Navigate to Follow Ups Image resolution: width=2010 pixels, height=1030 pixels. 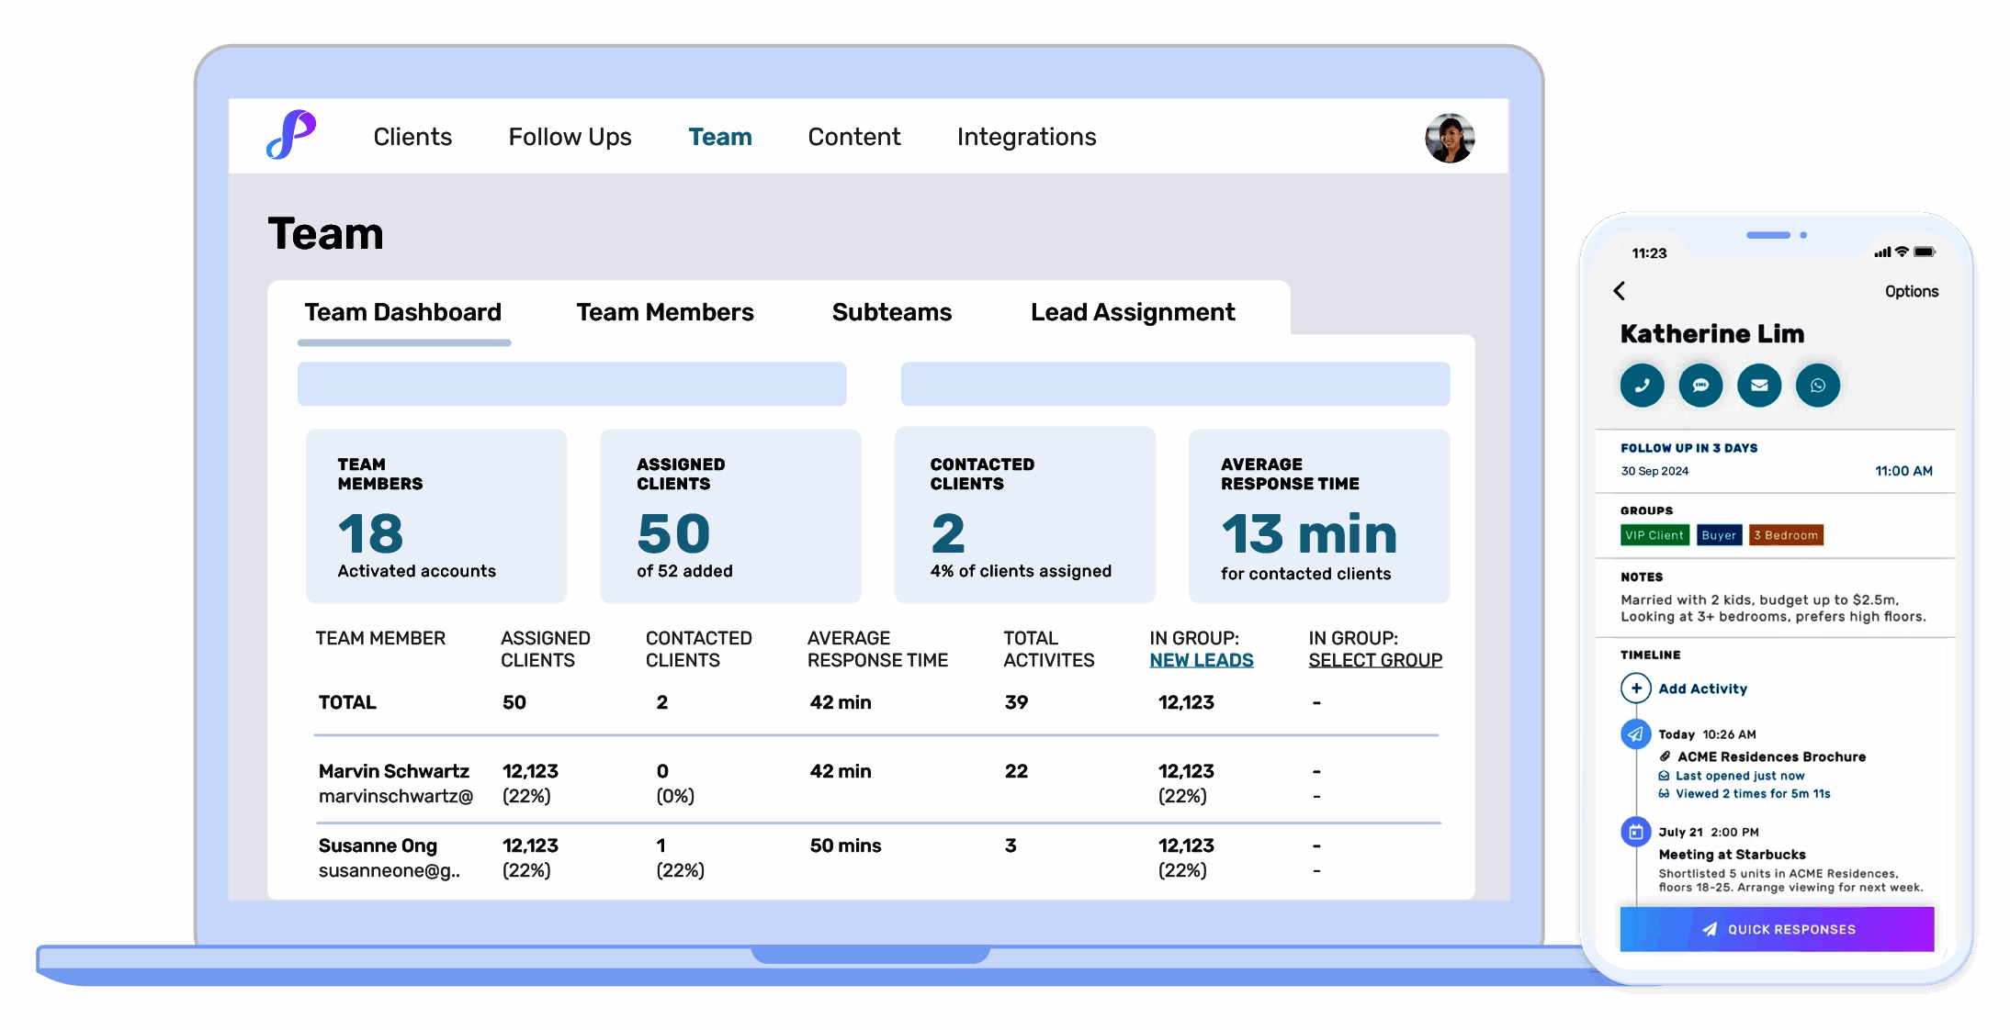(570, 136)
